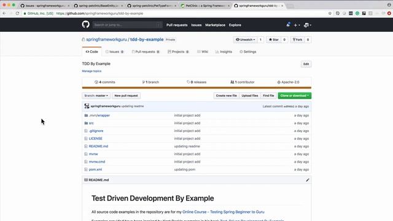Image resolution: width=393 pixels, height=221 pixels.
Task: Open the mvnw file
Action: [93, 154]
